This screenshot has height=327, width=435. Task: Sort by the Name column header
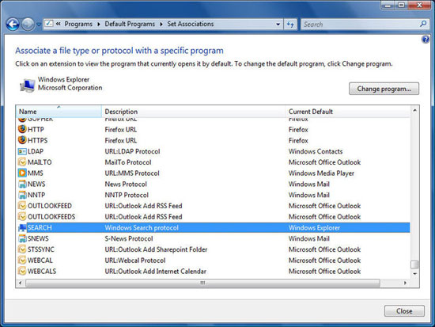click(59, 112)
